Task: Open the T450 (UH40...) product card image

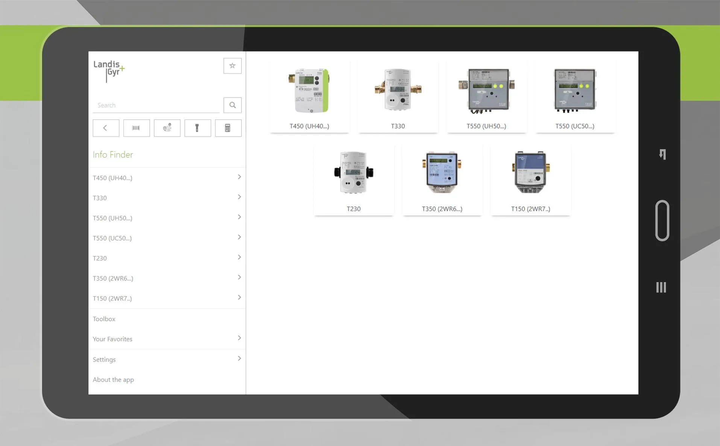Action: coord(309,90)
